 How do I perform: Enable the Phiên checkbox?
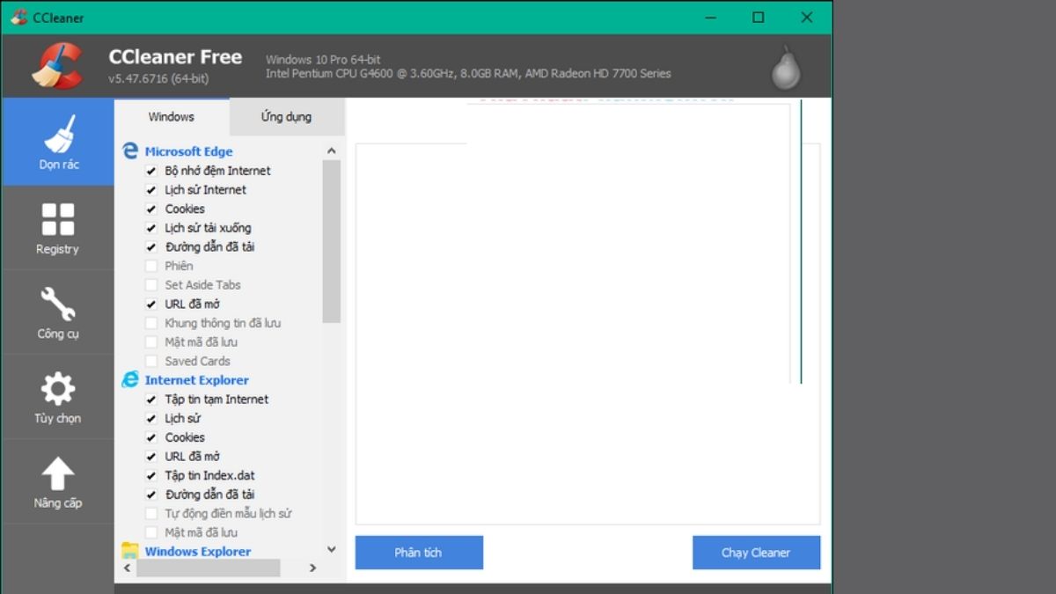pyautogui.click(x=151, y=266)
